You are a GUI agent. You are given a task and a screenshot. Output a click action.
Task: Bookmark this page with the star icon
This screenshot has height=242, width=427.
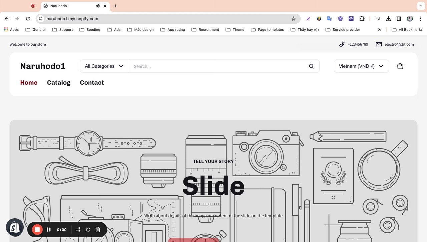click(294, 19)
